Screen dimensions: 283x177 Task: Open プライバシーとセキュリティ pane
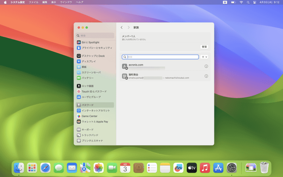click(x=95, y=48)
